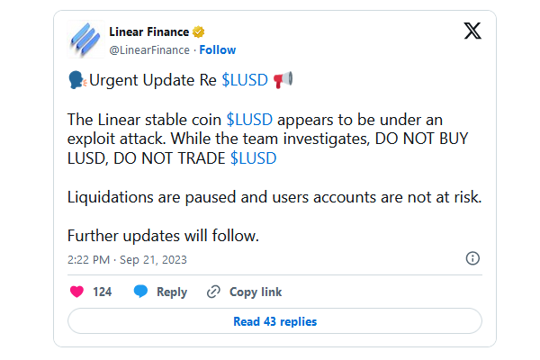
Task: Open the @LinearFinance handle link
Action: point(149,49)
